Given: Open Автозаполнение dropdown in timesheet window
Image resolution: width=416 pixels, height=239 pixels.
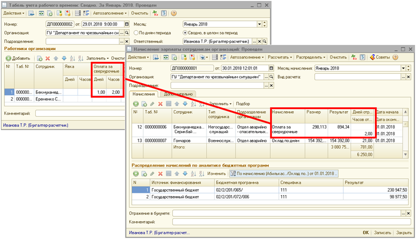Looking at the screenshot, I should coord(110,13).
